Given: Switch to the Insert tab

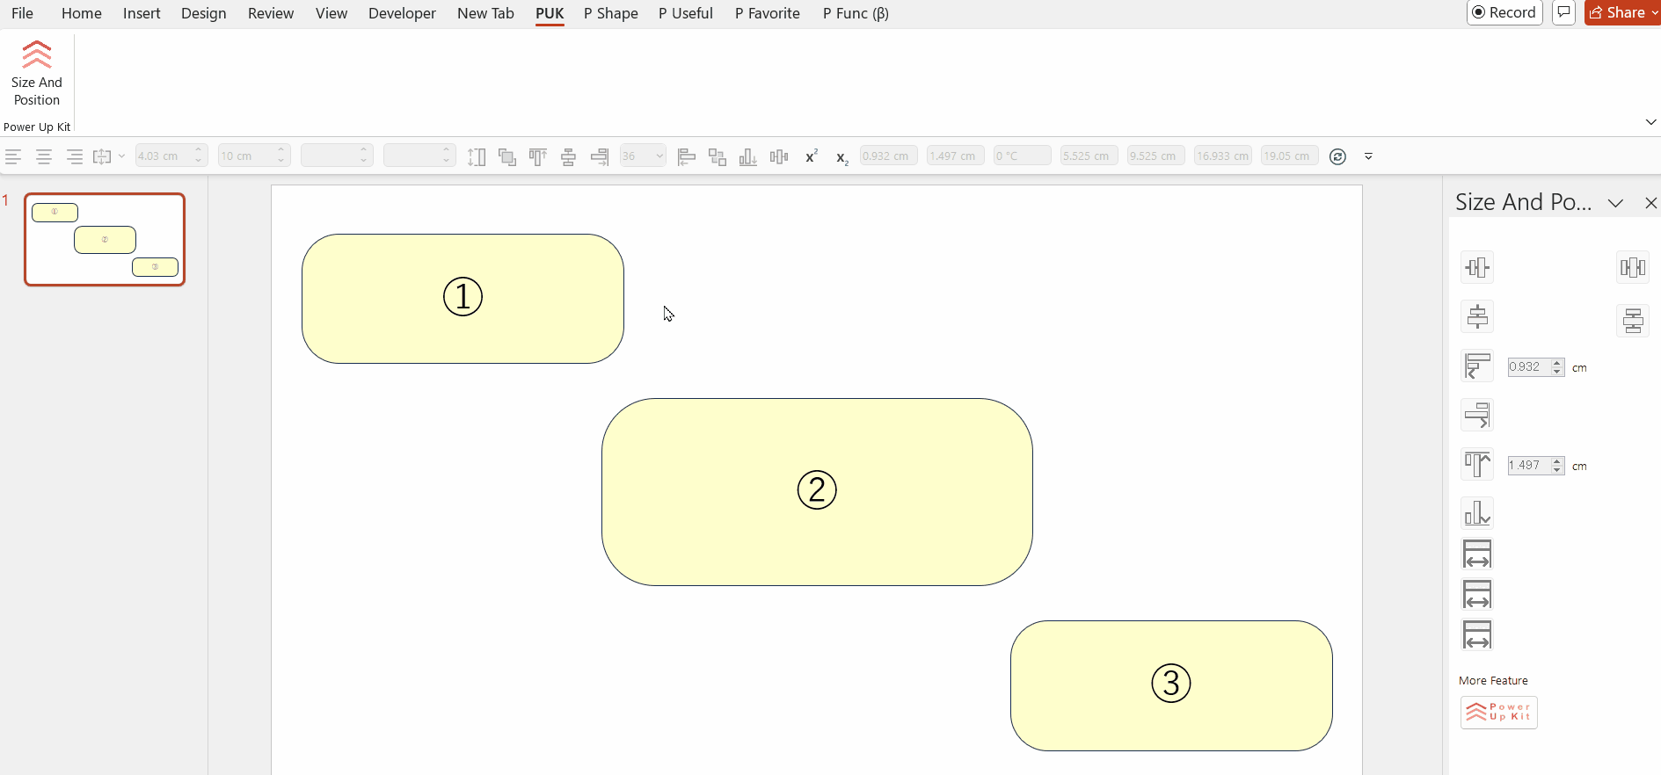Looking at the screenshot, I should [142, 13].
